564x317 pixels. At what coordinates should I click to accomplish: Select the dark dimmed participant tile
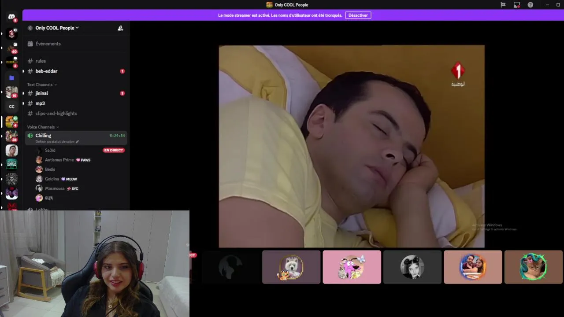coord(230,267)
